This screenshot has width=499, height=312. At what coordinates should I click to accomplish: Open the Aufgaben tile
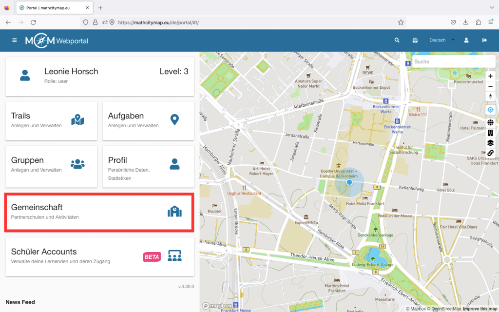[x=148, y=120]
